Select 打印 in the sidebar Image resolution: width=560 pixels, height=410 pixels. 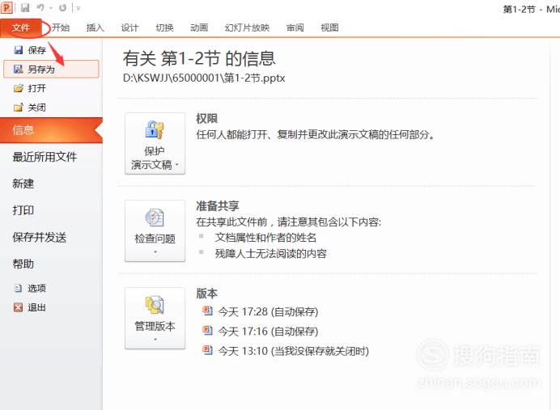(23, 210)
